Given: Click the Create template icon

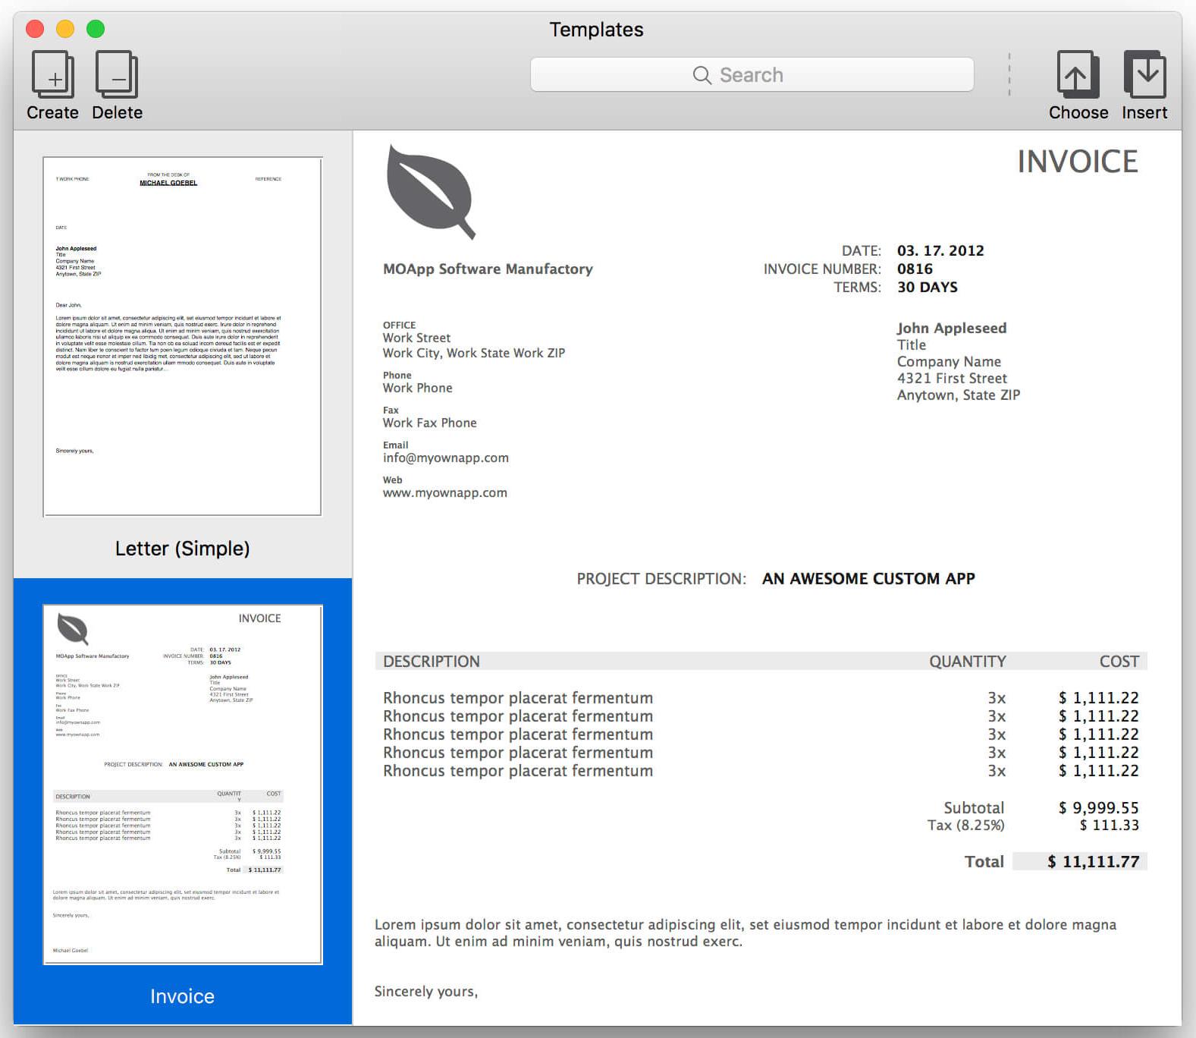Looking at the screenshot, I should click(53, 74).
